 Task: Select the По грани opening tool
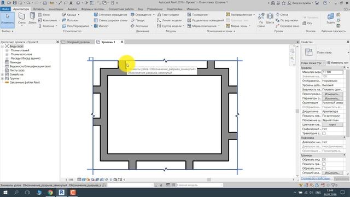pos(261,20)
